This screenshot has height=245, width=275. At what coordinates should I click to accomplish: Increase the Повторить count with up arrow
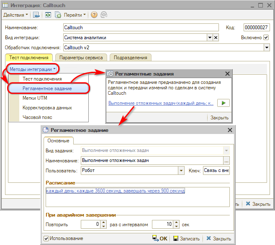click(x=103, y=222)
